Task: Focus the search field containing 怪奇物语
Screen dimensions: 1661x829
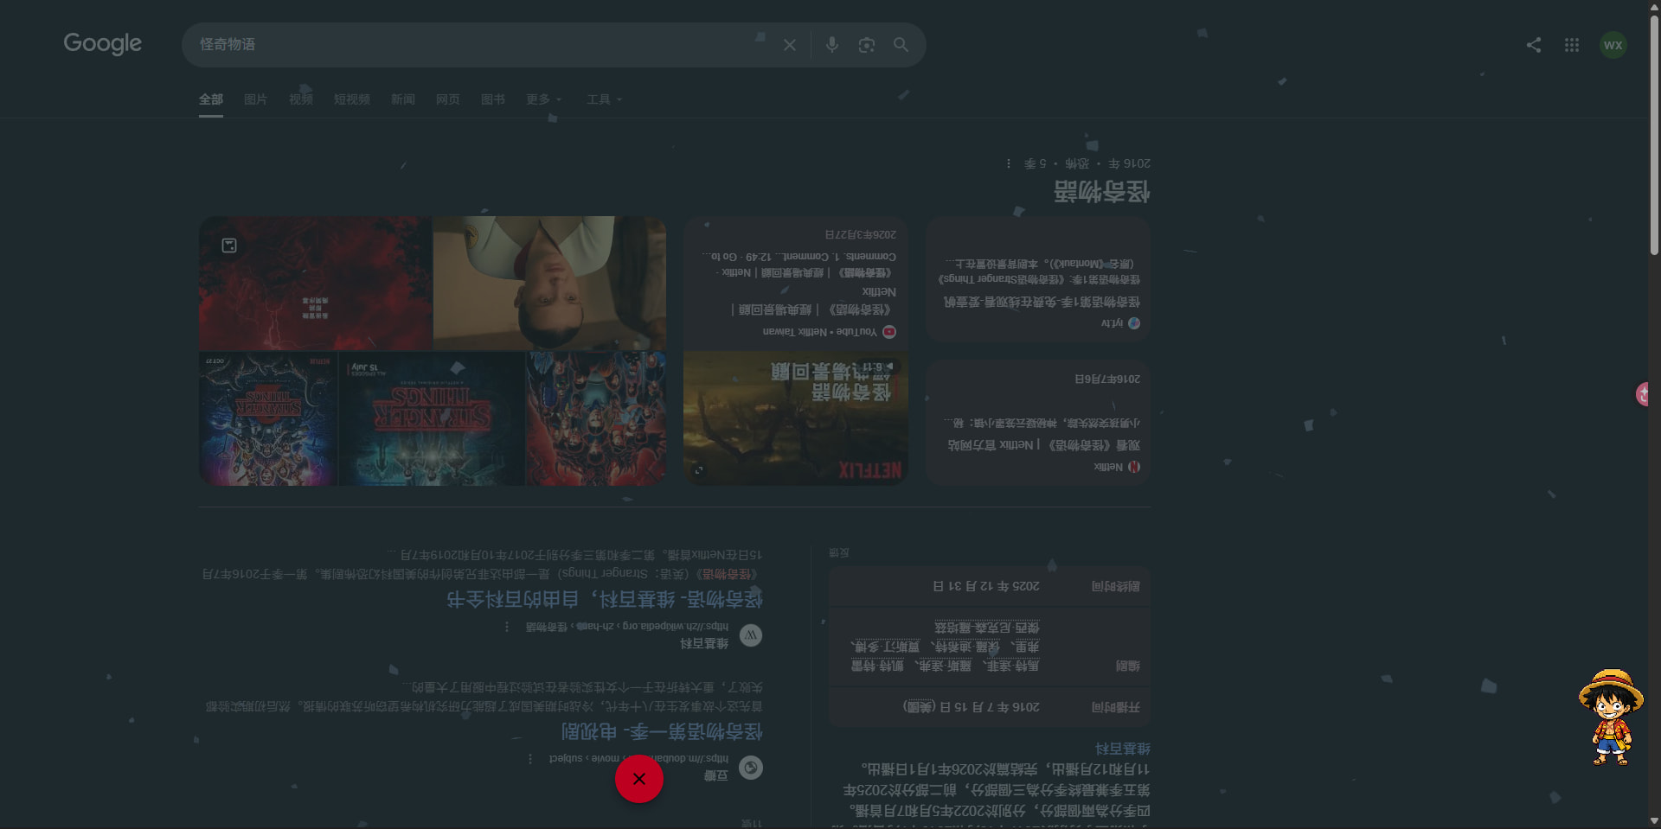Action: [476, 45]
